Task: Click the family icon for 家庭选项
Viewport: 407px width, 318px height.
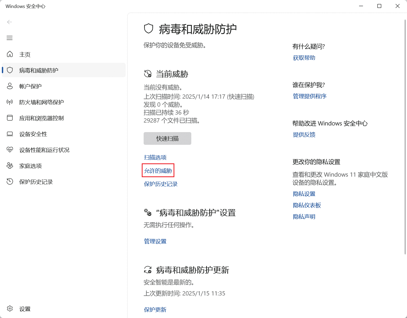Action: pyautogui.click(x=10, y=166)
